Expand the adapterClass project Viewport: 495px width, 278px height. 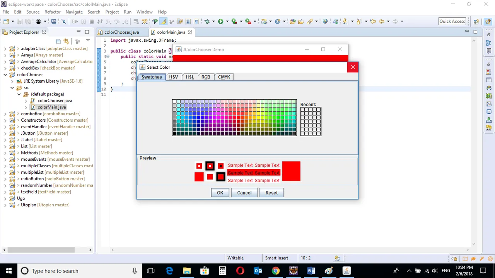tap(5, 49)
